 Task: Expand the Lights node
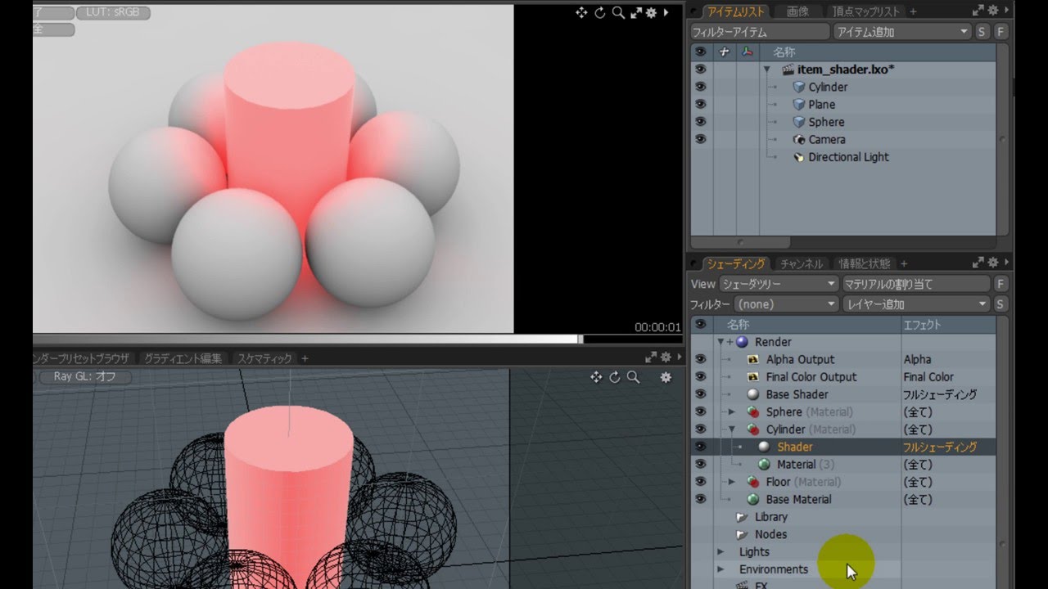click(721, 552)
